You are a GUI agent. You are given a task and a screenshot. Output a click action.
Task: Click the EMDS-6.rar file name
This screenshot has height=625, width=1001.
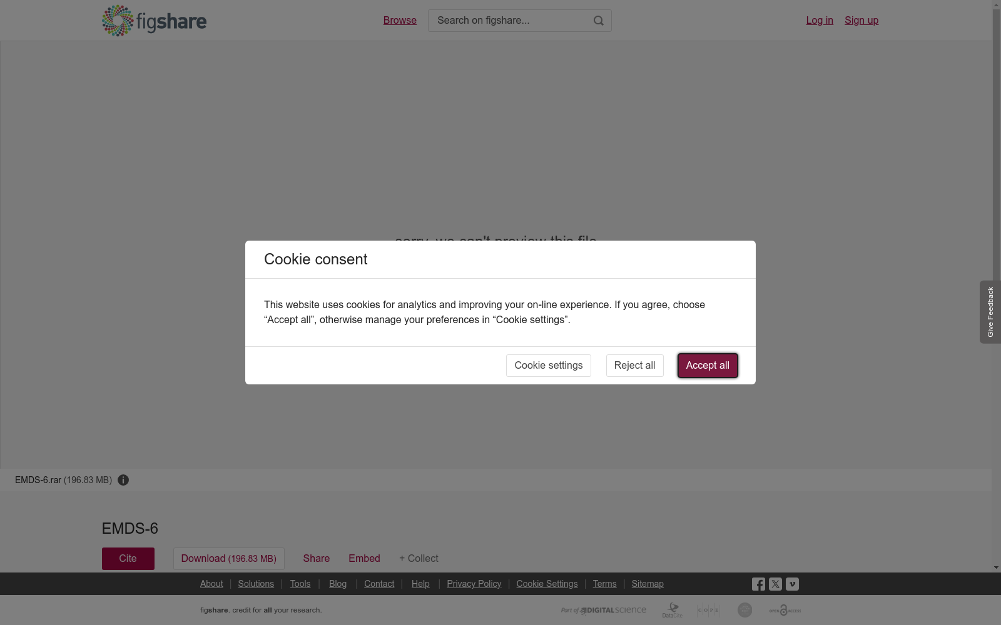pos(38,480)
